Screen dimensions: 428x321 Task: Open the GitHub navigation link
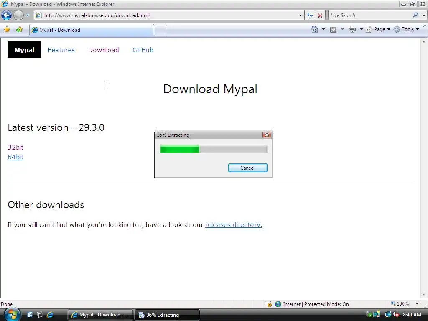tap(143, 50)
